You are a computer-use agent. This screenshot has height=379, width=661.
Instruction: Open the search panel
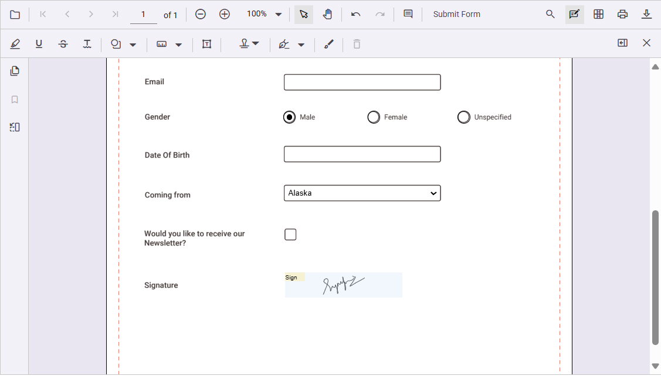[x=550, y=13]
